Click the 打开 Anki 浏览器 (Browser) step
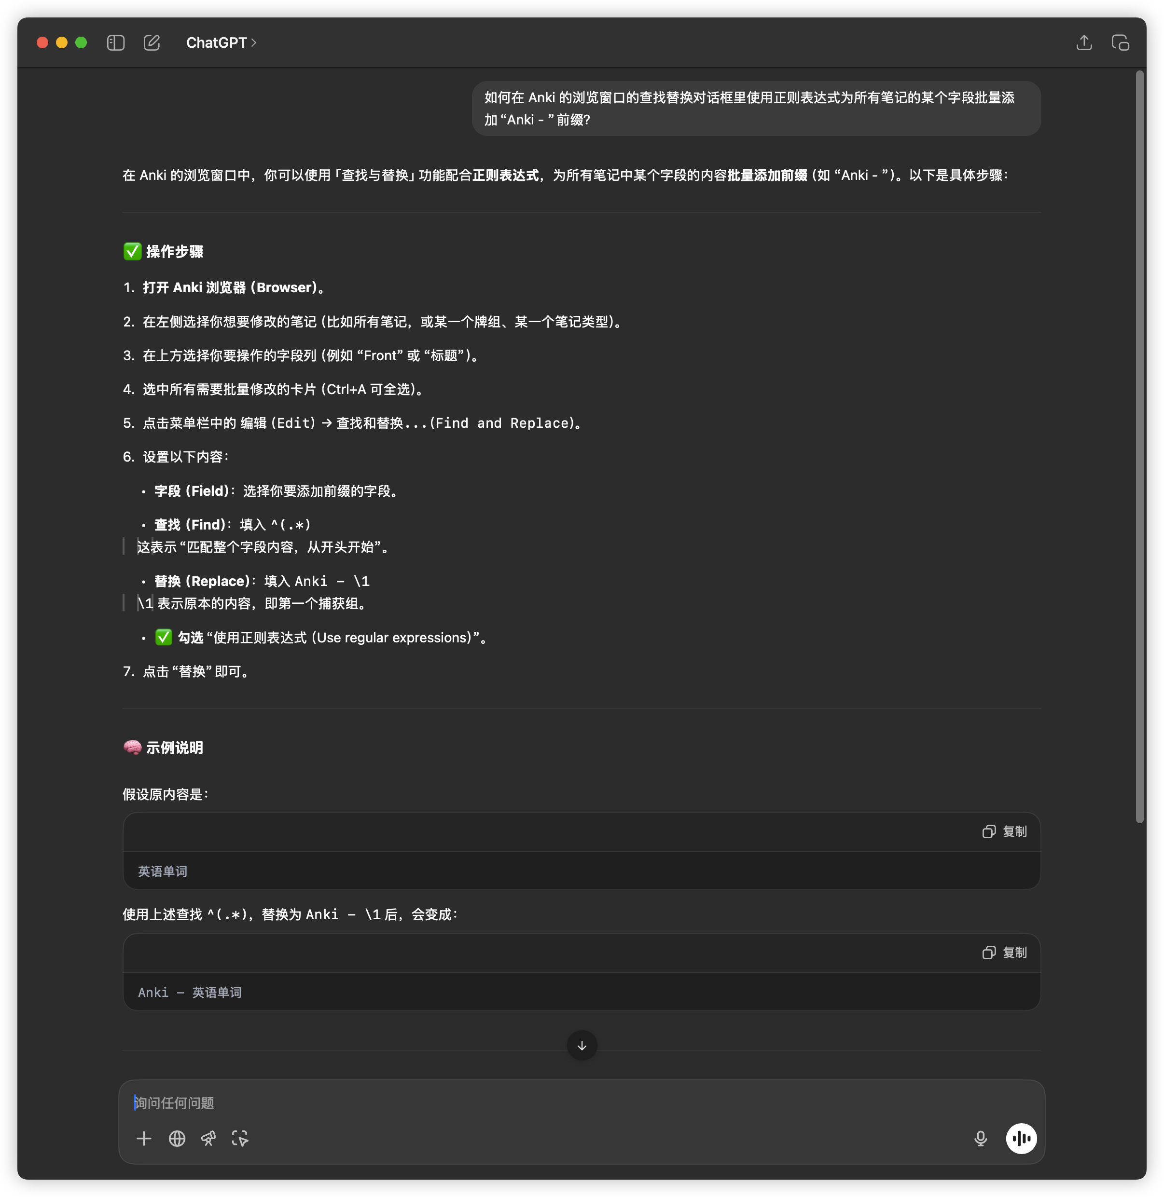Viewport: 1164px width, 1197px height. 234,287
